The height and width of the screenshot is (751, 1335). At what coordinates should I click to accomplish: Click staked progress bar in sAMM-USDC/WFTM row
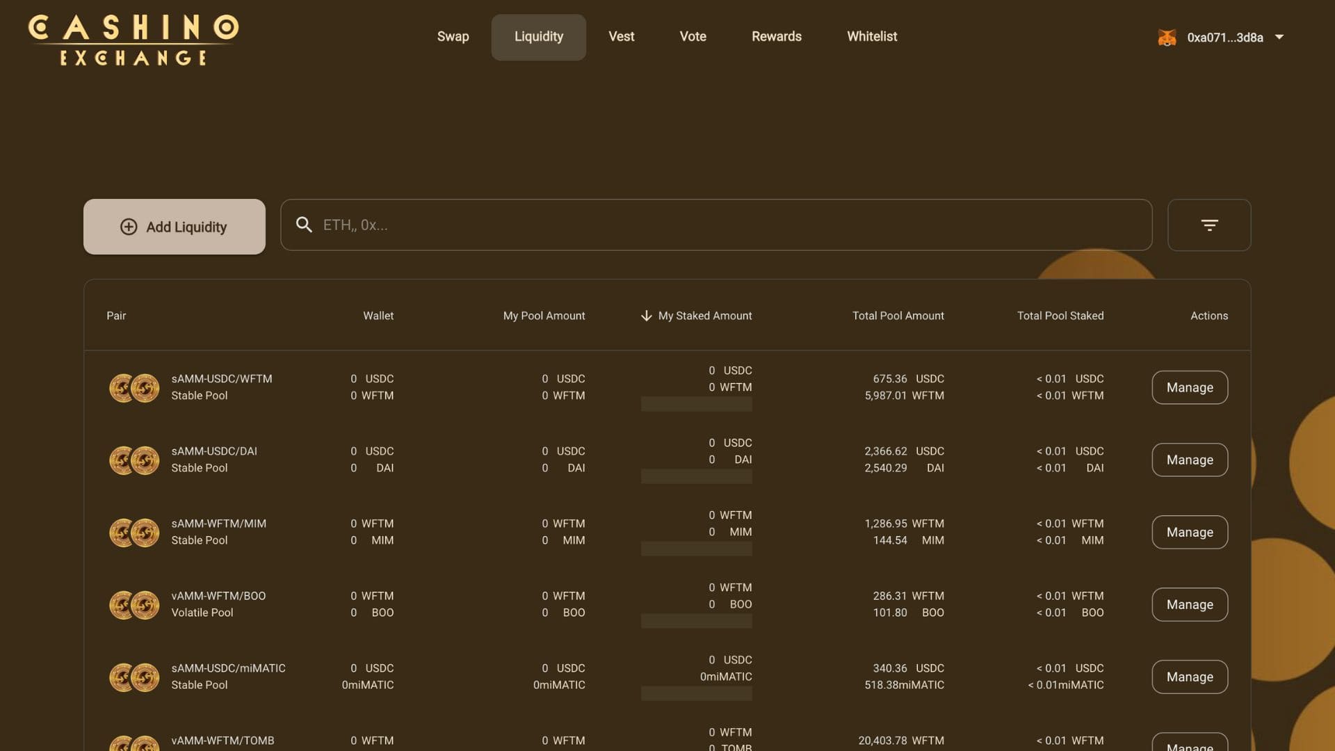696,404
